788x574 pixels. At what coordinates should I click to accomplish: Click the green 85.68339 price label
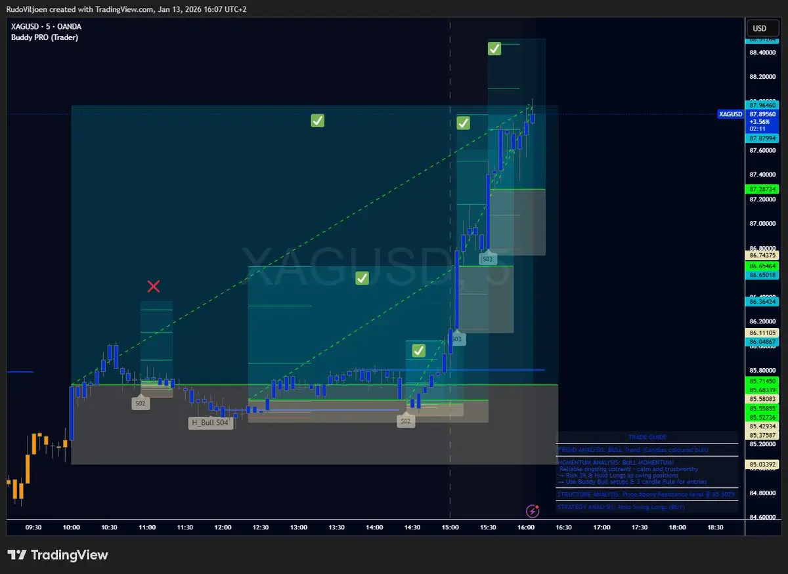pyautogui.click(x=762, y=390)
